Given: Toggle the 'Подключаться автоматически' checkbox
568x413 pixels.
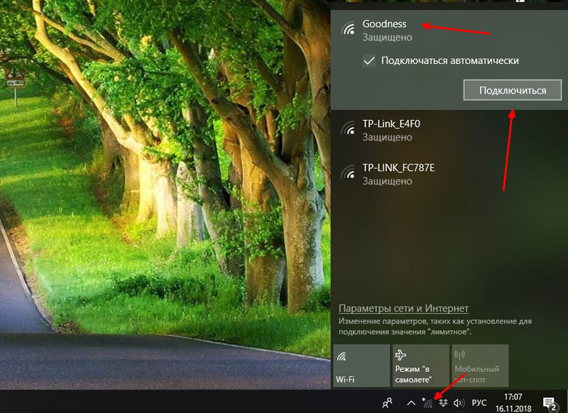Looking at the screenshot, I should pyautogui.click(x=369, y=60).
